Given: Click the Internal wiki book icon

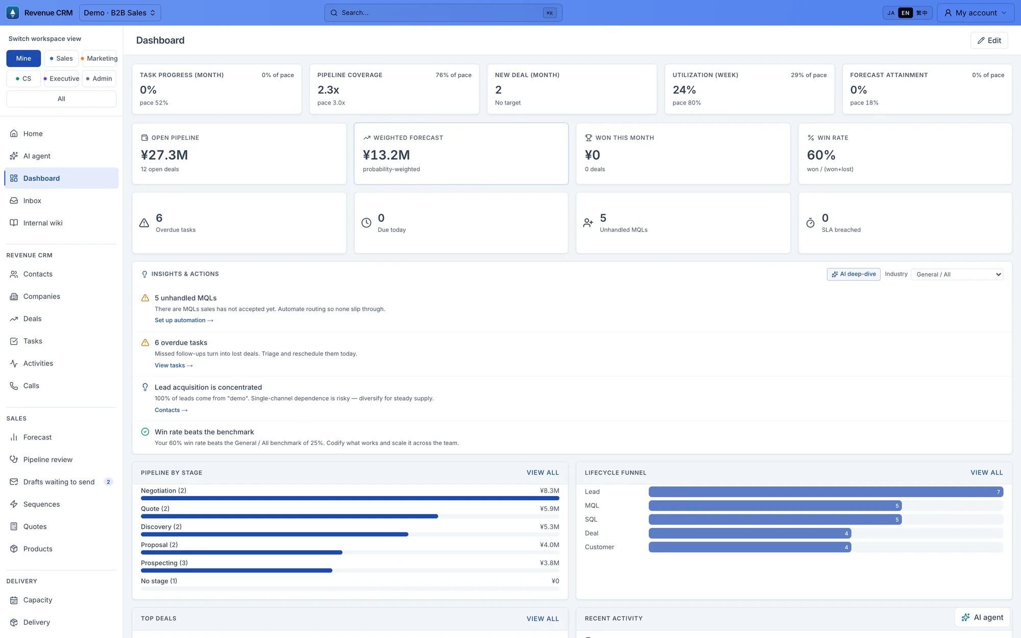Looking at the screenshot, I should point(14,223).
